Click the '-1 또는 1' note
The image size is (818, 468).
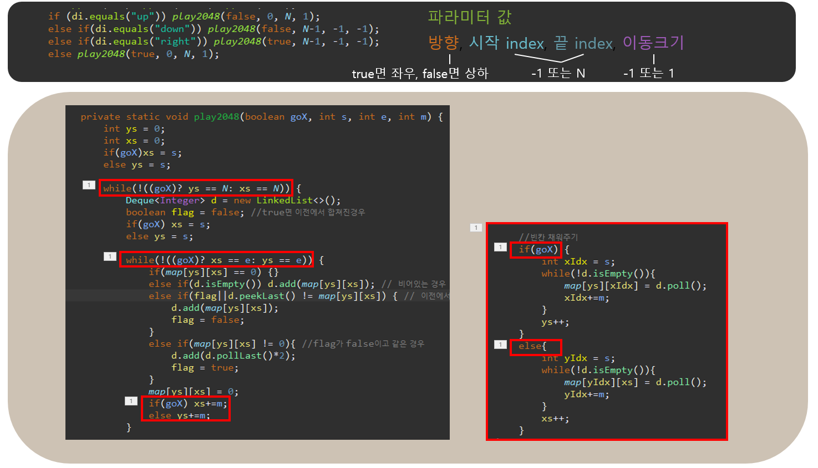(649, 73)
